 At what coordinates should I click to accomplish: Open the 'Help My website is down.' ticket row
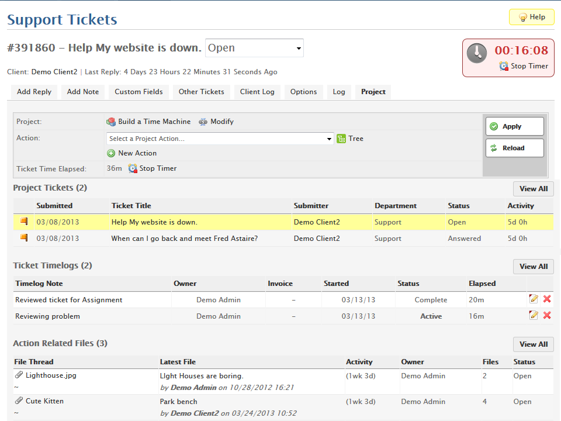click(x=154, y=222)
